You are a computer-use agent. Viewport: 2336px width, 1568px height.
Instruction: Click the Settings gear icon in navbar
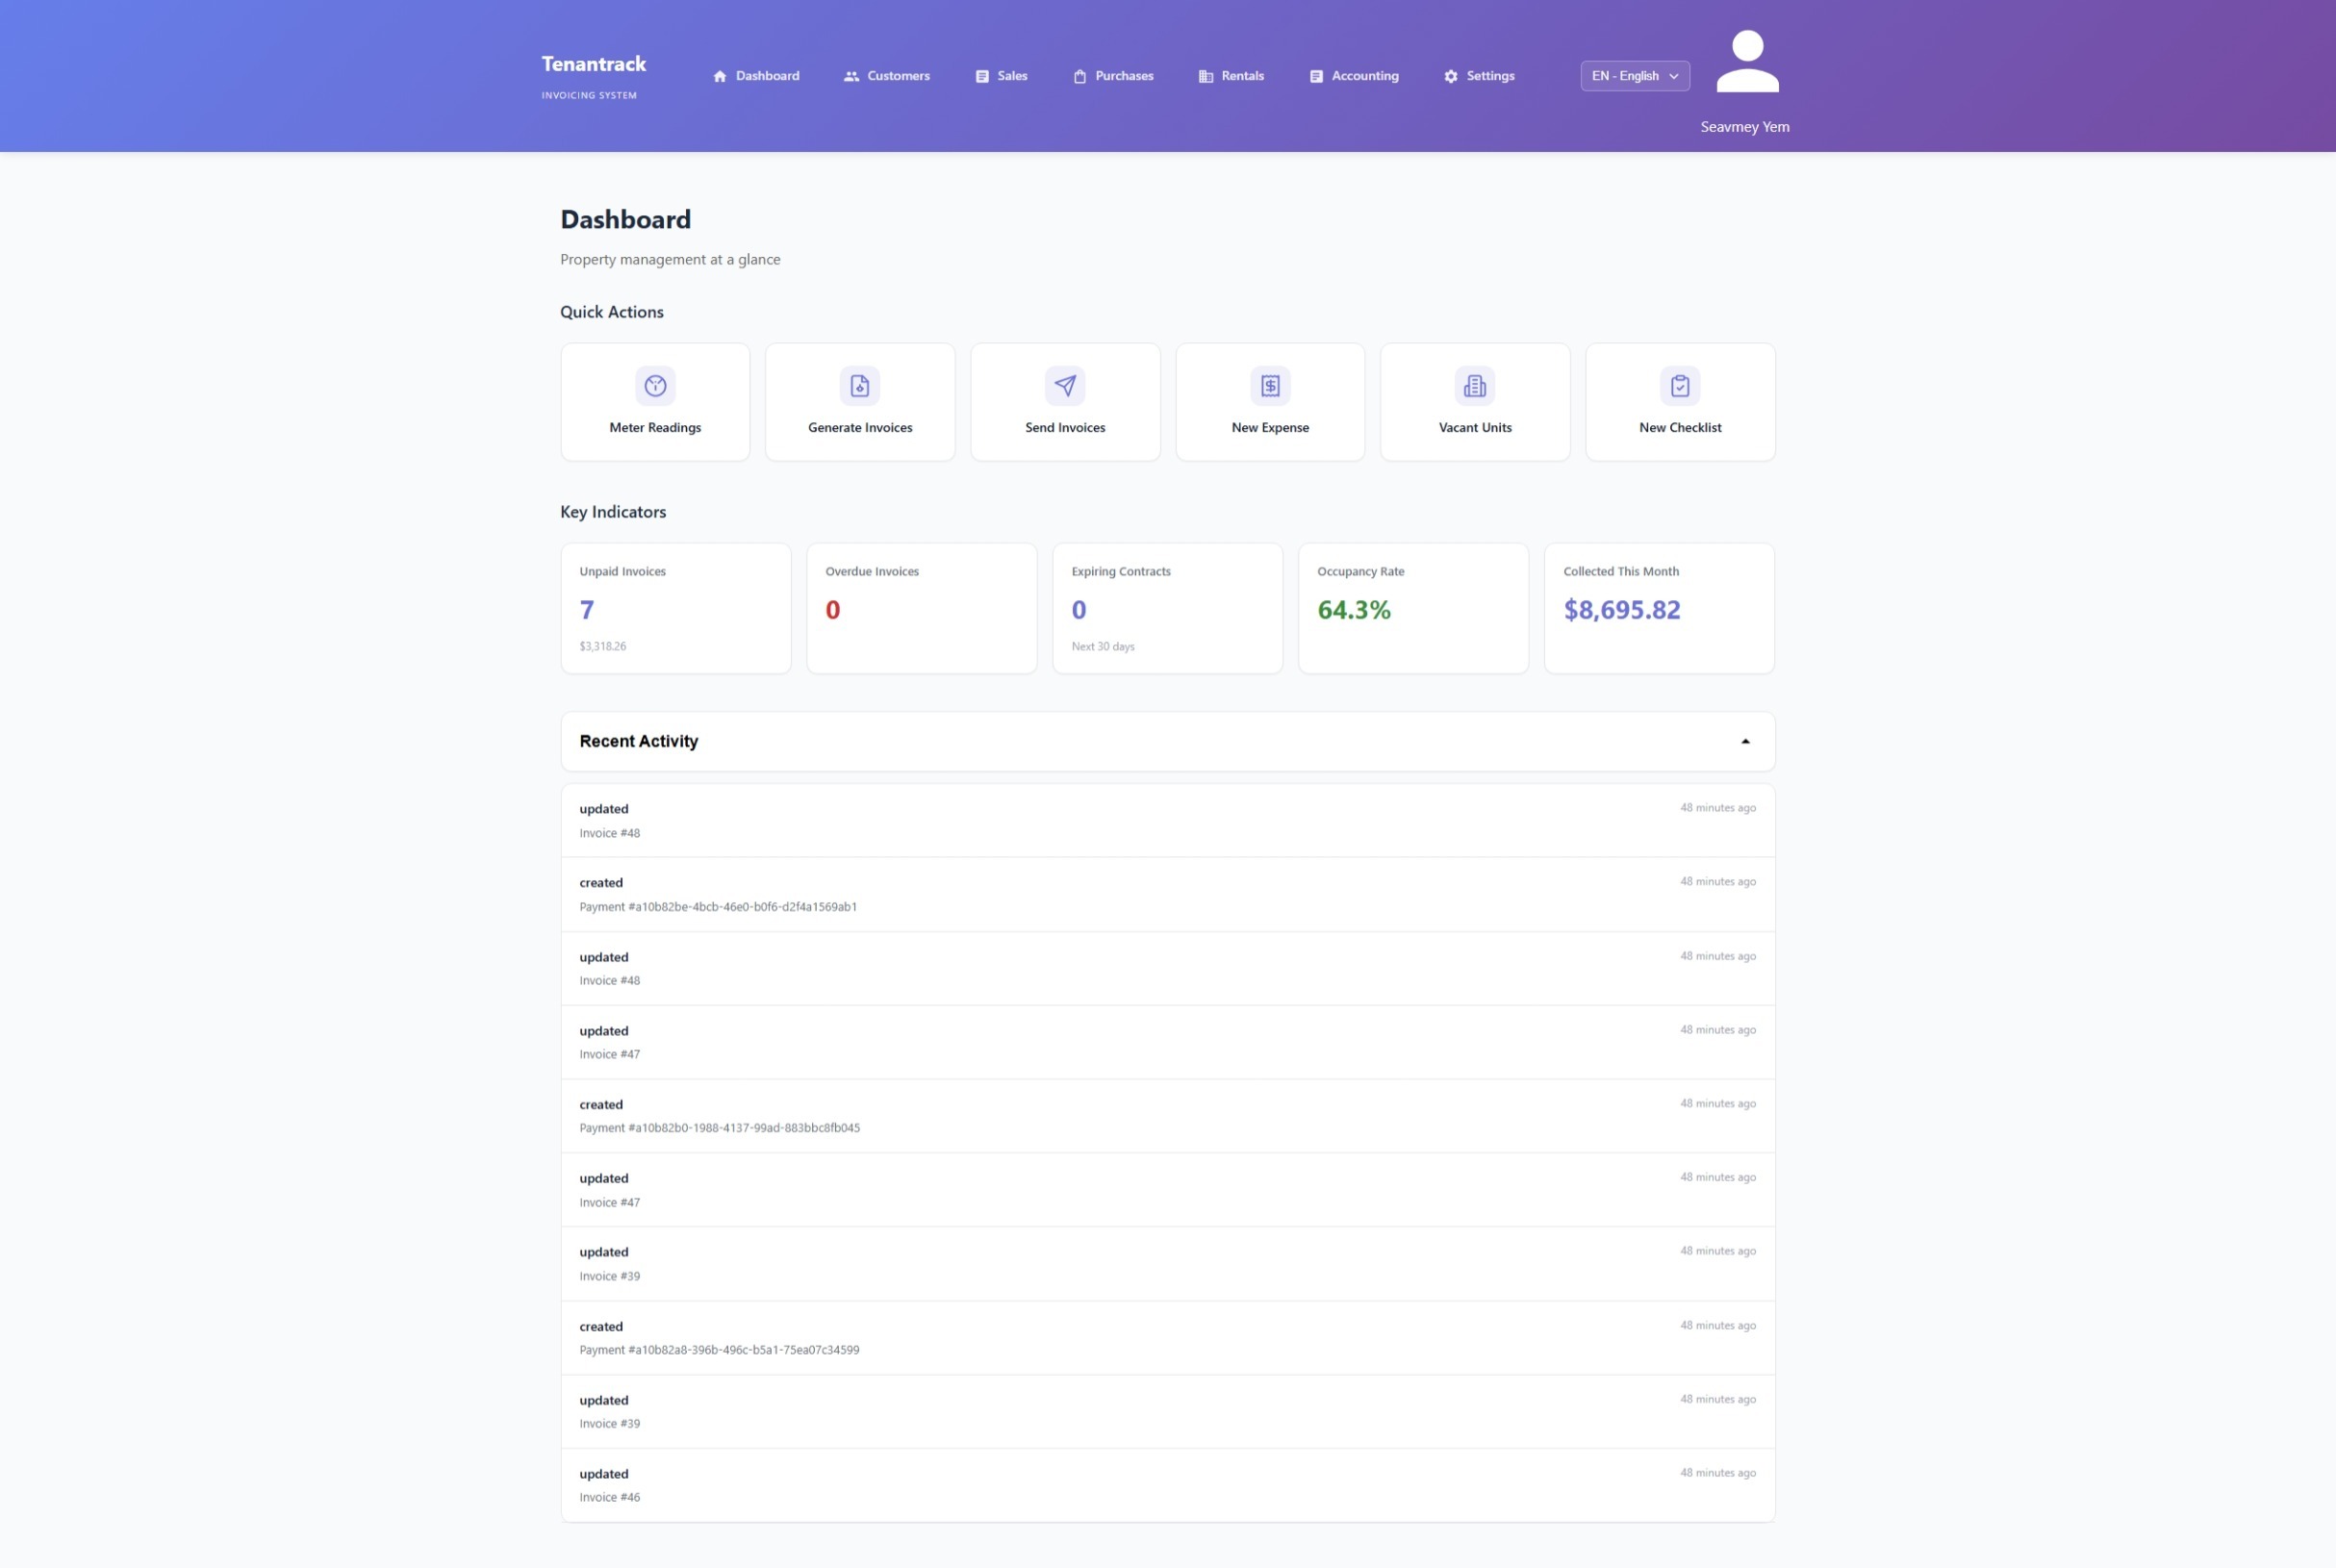[1451, 76]
